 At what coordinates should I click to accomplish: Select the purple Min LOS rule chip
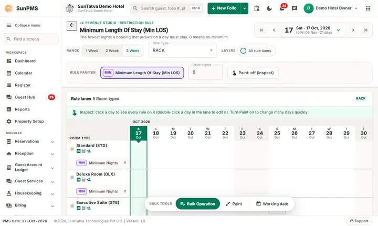142,73
